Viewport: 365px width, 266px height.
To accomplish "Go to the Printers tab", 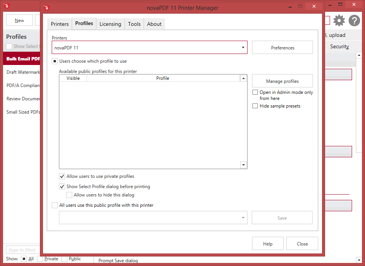I will pos(60,24).
